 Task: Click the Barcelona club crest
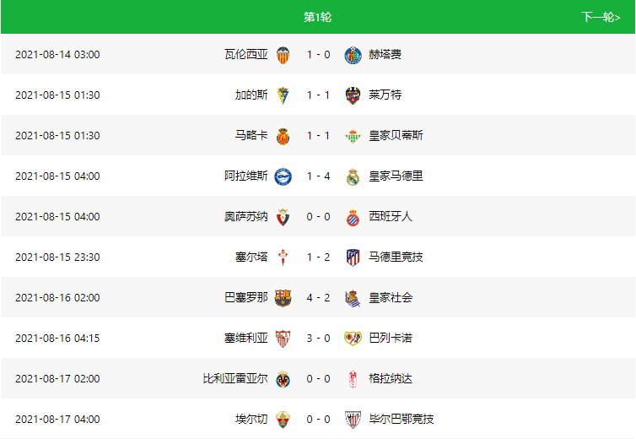tap(283, 298)
